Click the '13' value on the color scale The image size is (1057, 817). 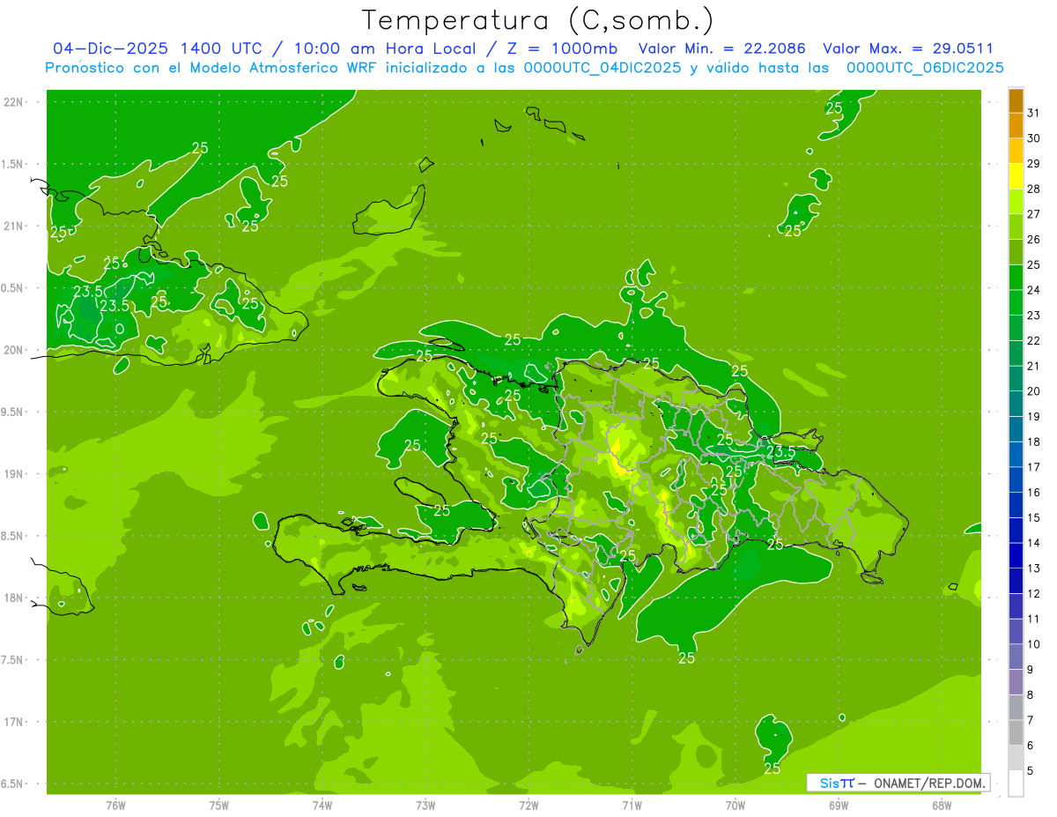(x=1034, y=568)
